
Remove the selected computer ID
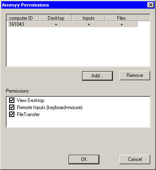(x=135, y=75)
